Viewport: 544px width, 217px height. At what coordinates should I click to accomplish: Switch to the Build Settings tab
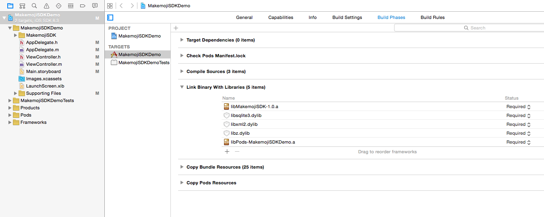pos(347,17)
